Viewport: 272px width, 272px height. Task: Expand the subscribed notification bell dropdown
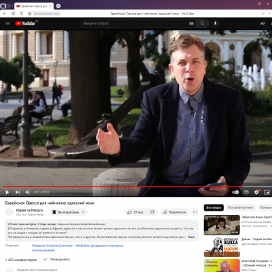click(x=69, y=212)
